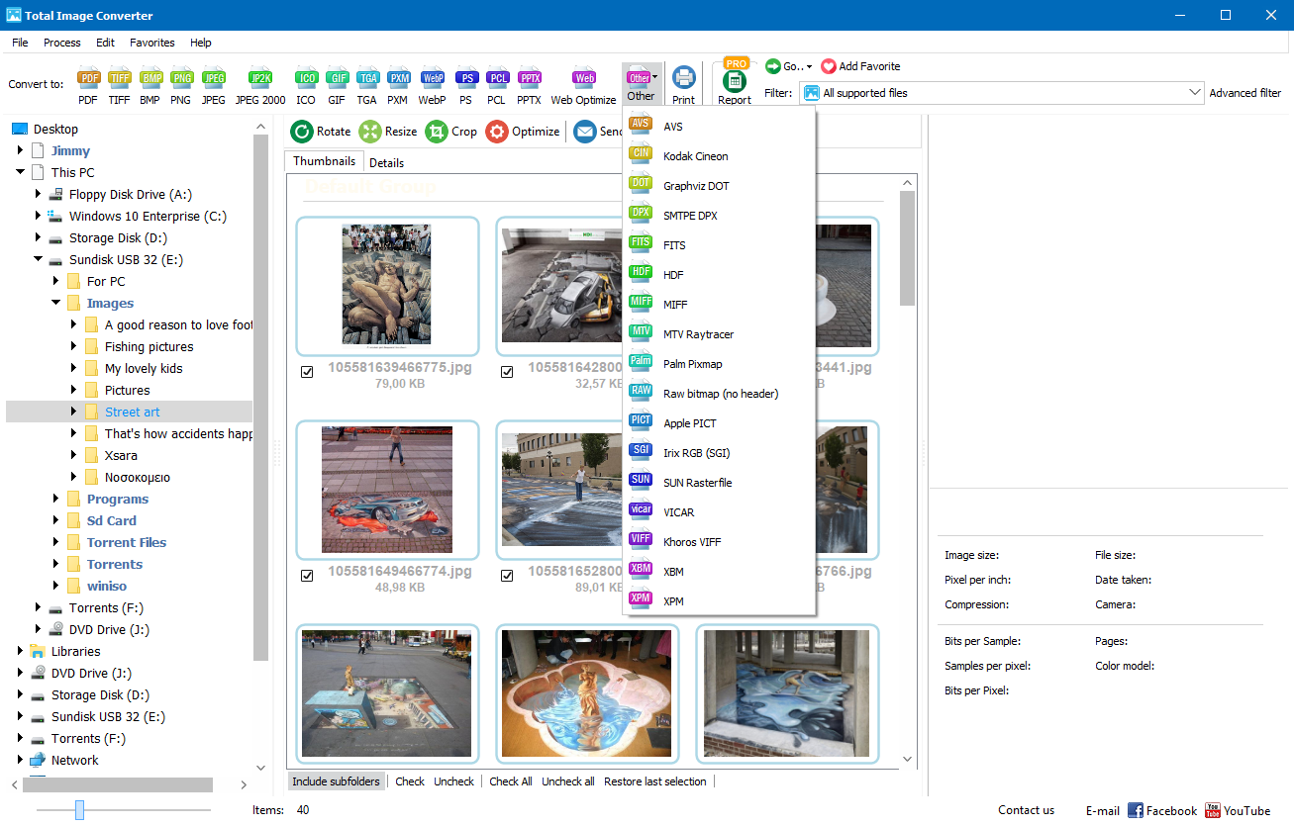The width and height of the screenshot is (1294, 826).
Task: Click the Check All button
Action: [x=511, y=781]
